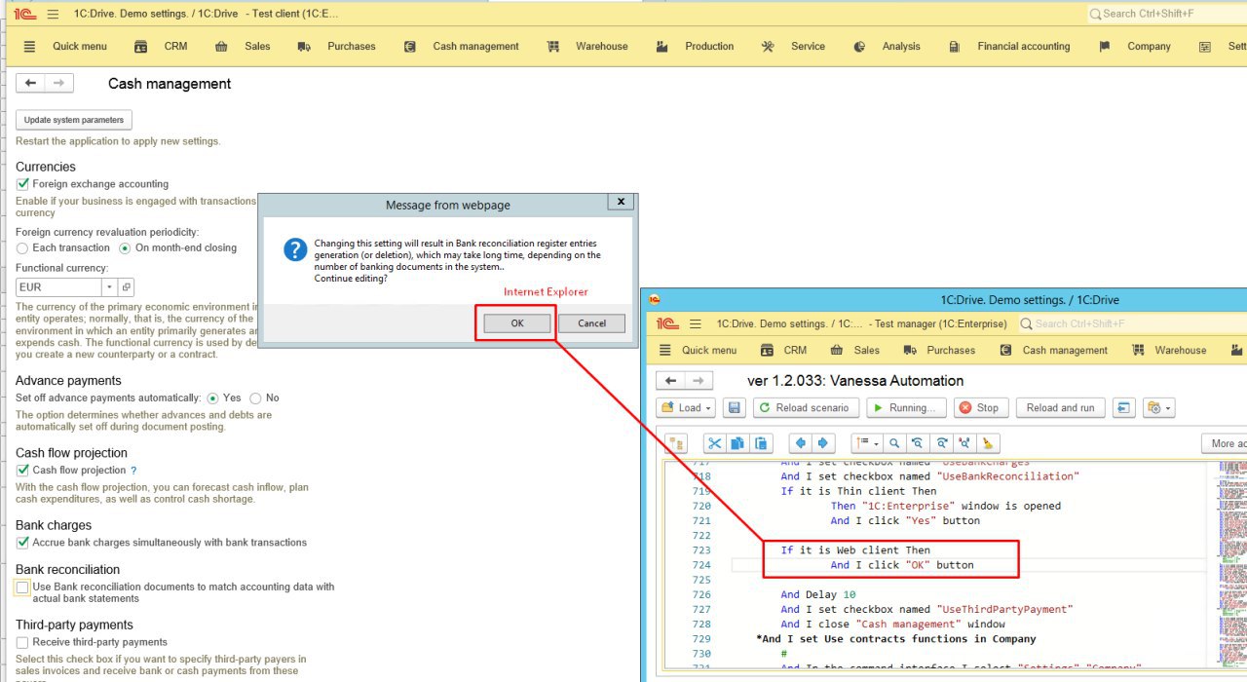
Task: Select Each transaction revaluation option
Action: click(22, 247)
